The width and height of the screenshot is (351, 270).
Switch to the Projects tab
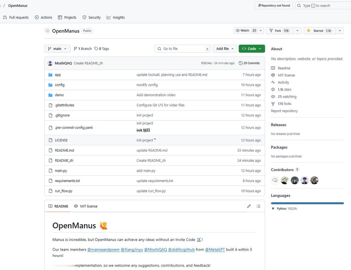(67, 17)
